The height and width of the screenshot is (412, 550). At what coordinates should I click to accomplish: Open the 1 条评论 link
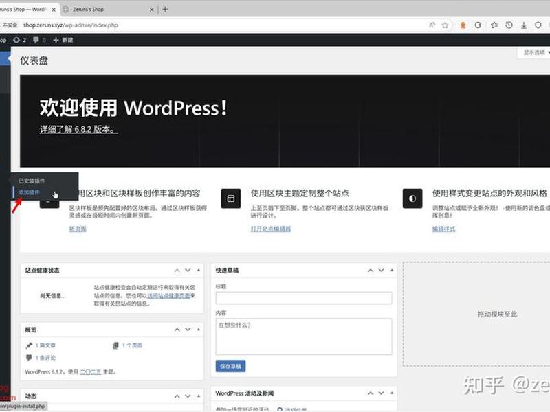pyautogui.click(x=45, y=358)
